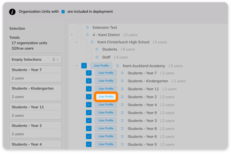Open User Profile for Students - Year 9
This screenshot has height=153, width=231.
pyautogui.click(x=106, y=113)
